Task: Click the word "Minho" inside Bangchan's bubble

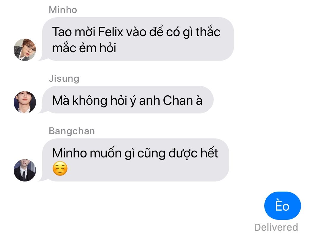Action: (70, 153)
